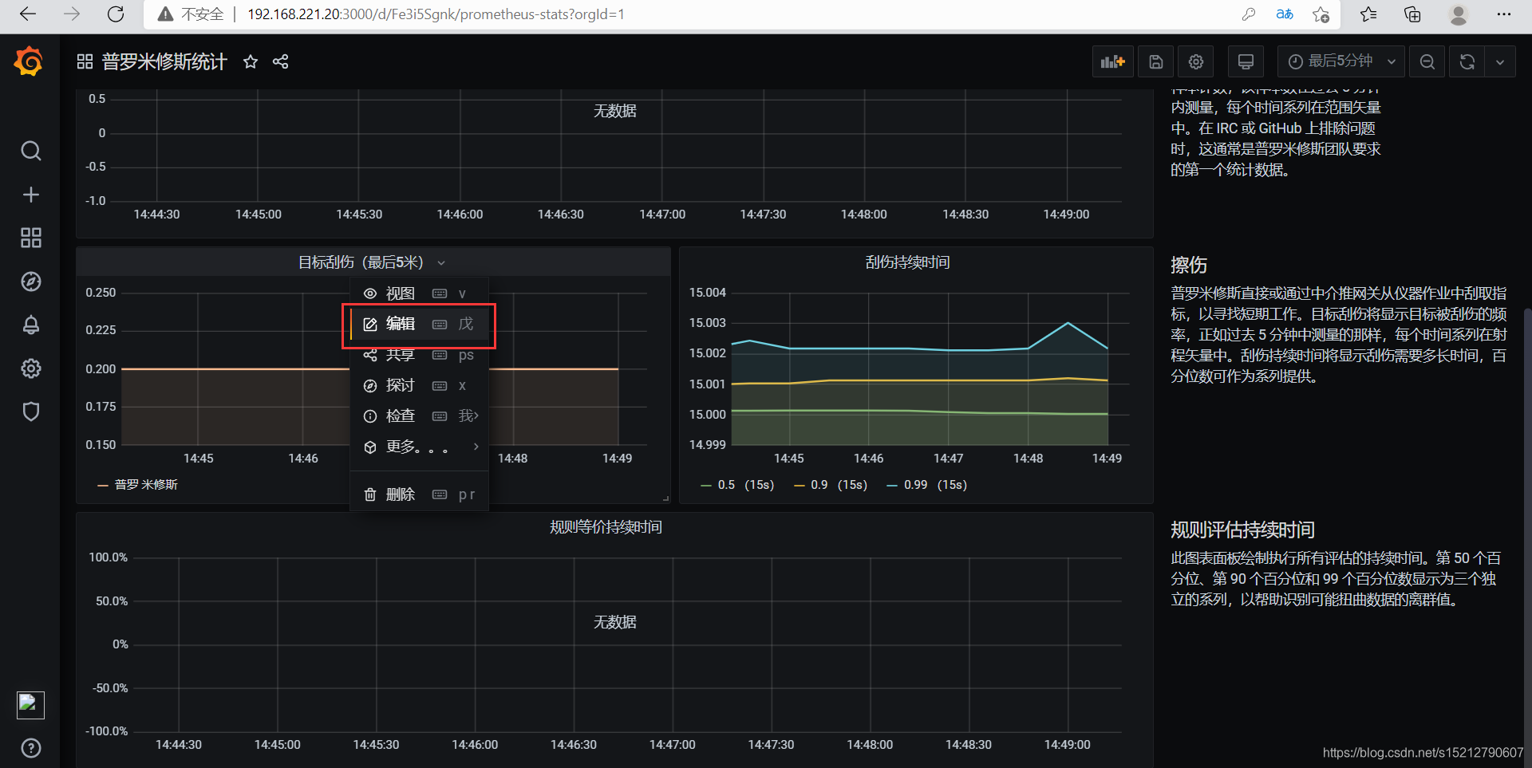Open the browser collections icon
Image resolution: width=1532 pixels, height=768 pixels.
coord(1412,14)
